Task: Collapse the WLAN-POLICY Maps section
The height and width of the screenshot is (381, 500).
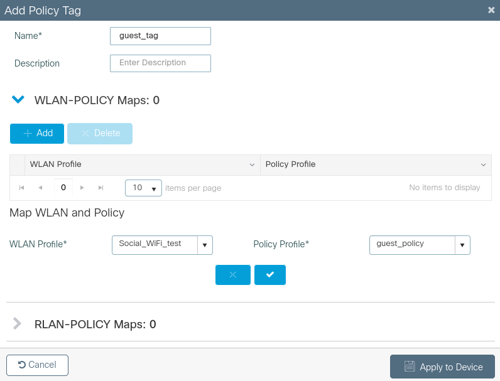Action: click(18, 100)
